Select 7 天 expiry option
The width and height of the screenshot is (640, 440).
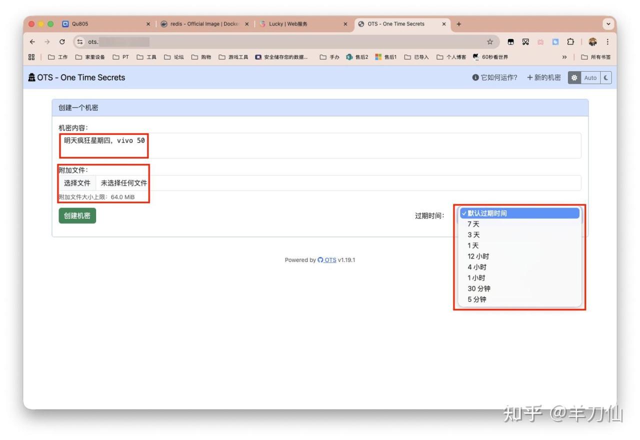point(473,224)
